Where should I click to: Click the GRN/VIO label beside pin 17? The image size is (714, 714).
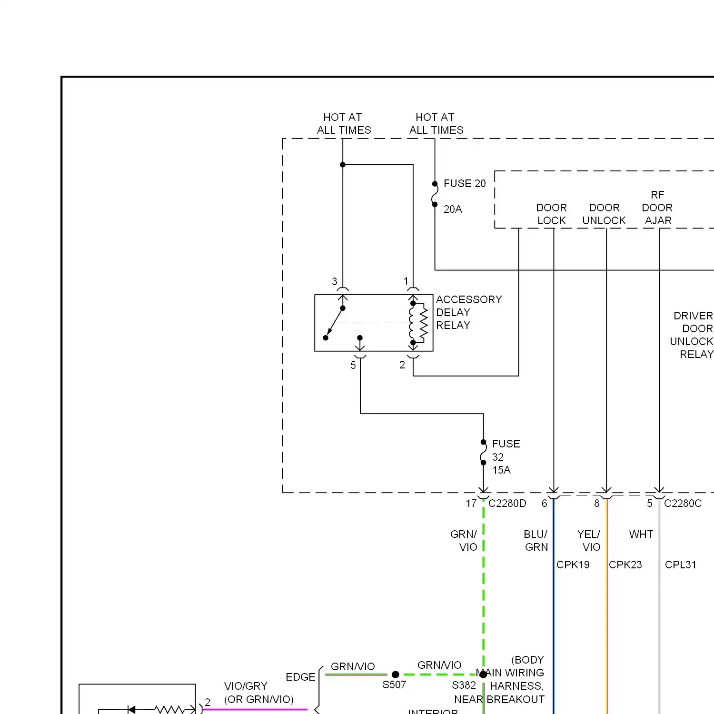pyautogui.click(x=464, y=540)
